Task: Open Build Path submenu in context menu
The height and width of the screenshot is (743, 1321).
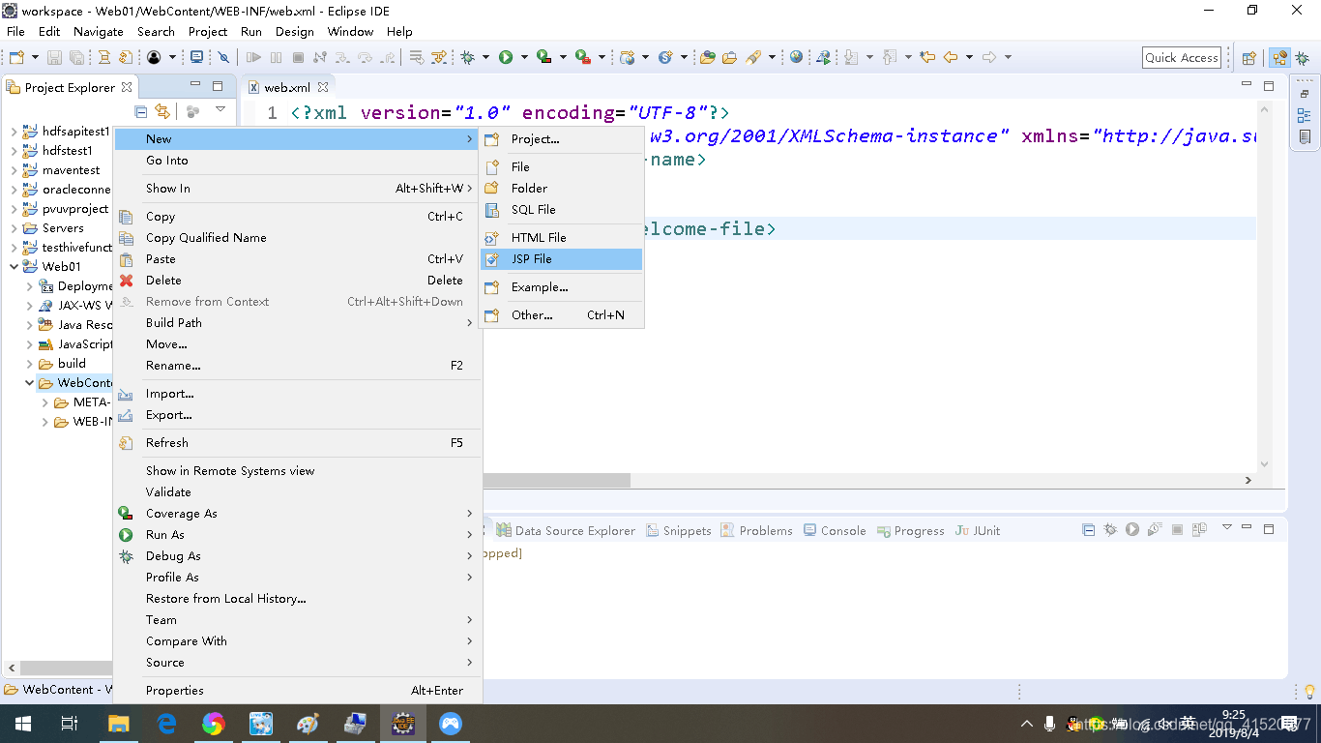Action: click(297, 323)
